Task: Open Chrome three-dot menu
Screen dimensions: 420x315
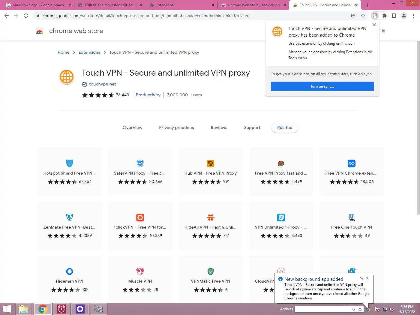Action: click(x=414, y=16)
